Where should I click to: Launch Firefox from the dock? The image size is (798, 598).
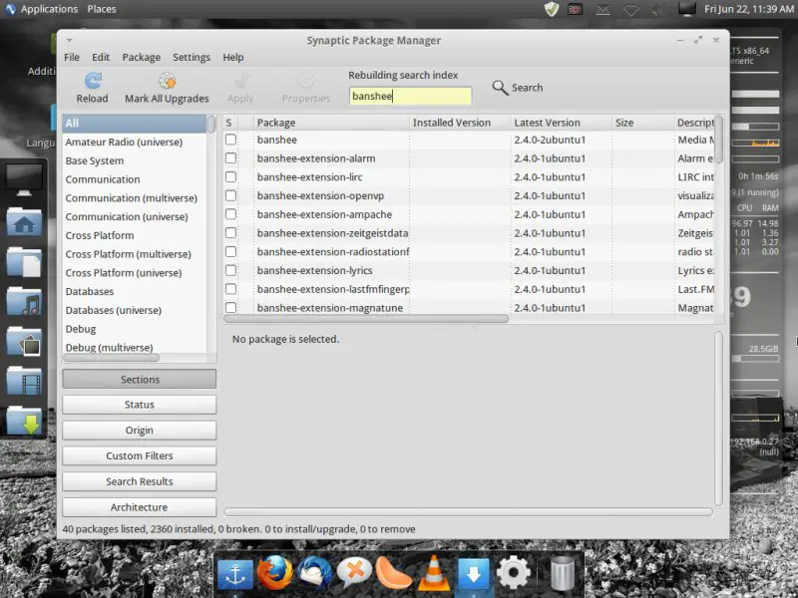[x=275, y=574]
